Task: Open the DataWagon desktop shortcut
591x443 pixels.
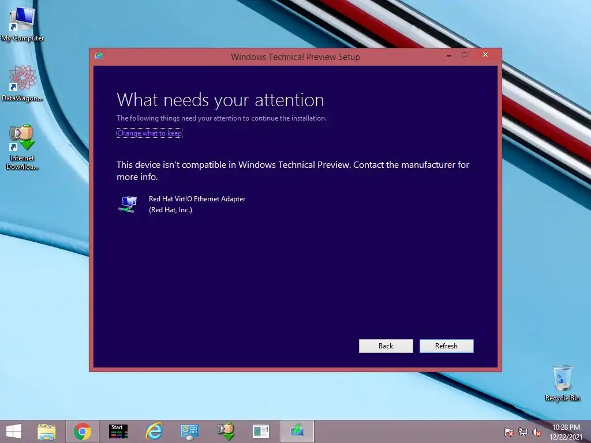Action: tap(23, 84)
